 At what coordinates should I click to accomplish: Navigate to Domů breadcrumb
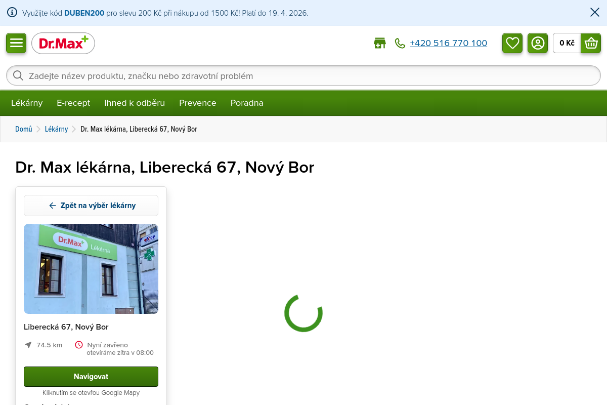coord(24,129)
